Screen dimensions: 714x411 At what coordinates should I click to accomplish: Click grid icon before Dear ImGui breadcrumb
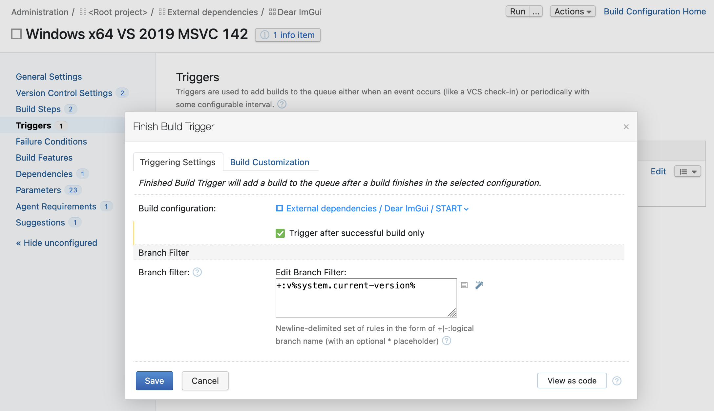(272, 12)
